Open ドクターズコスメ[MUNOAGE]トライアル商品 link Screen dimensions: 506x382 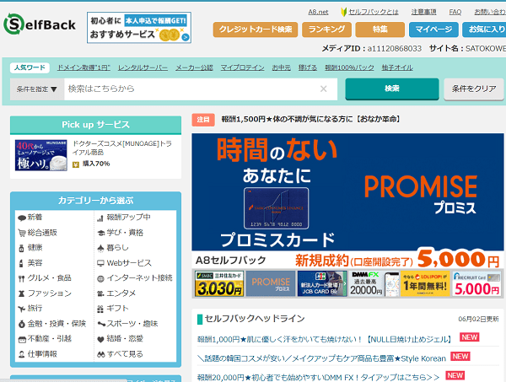point(122,148)
